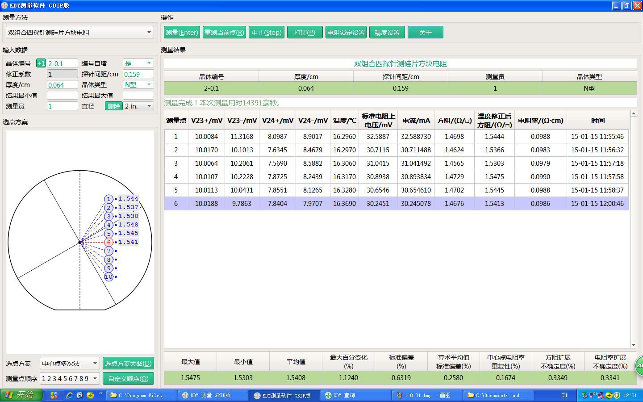This screenshot has width=643, height=402.
Task: Open the 开始 Start menu
Action: point(21,395)
